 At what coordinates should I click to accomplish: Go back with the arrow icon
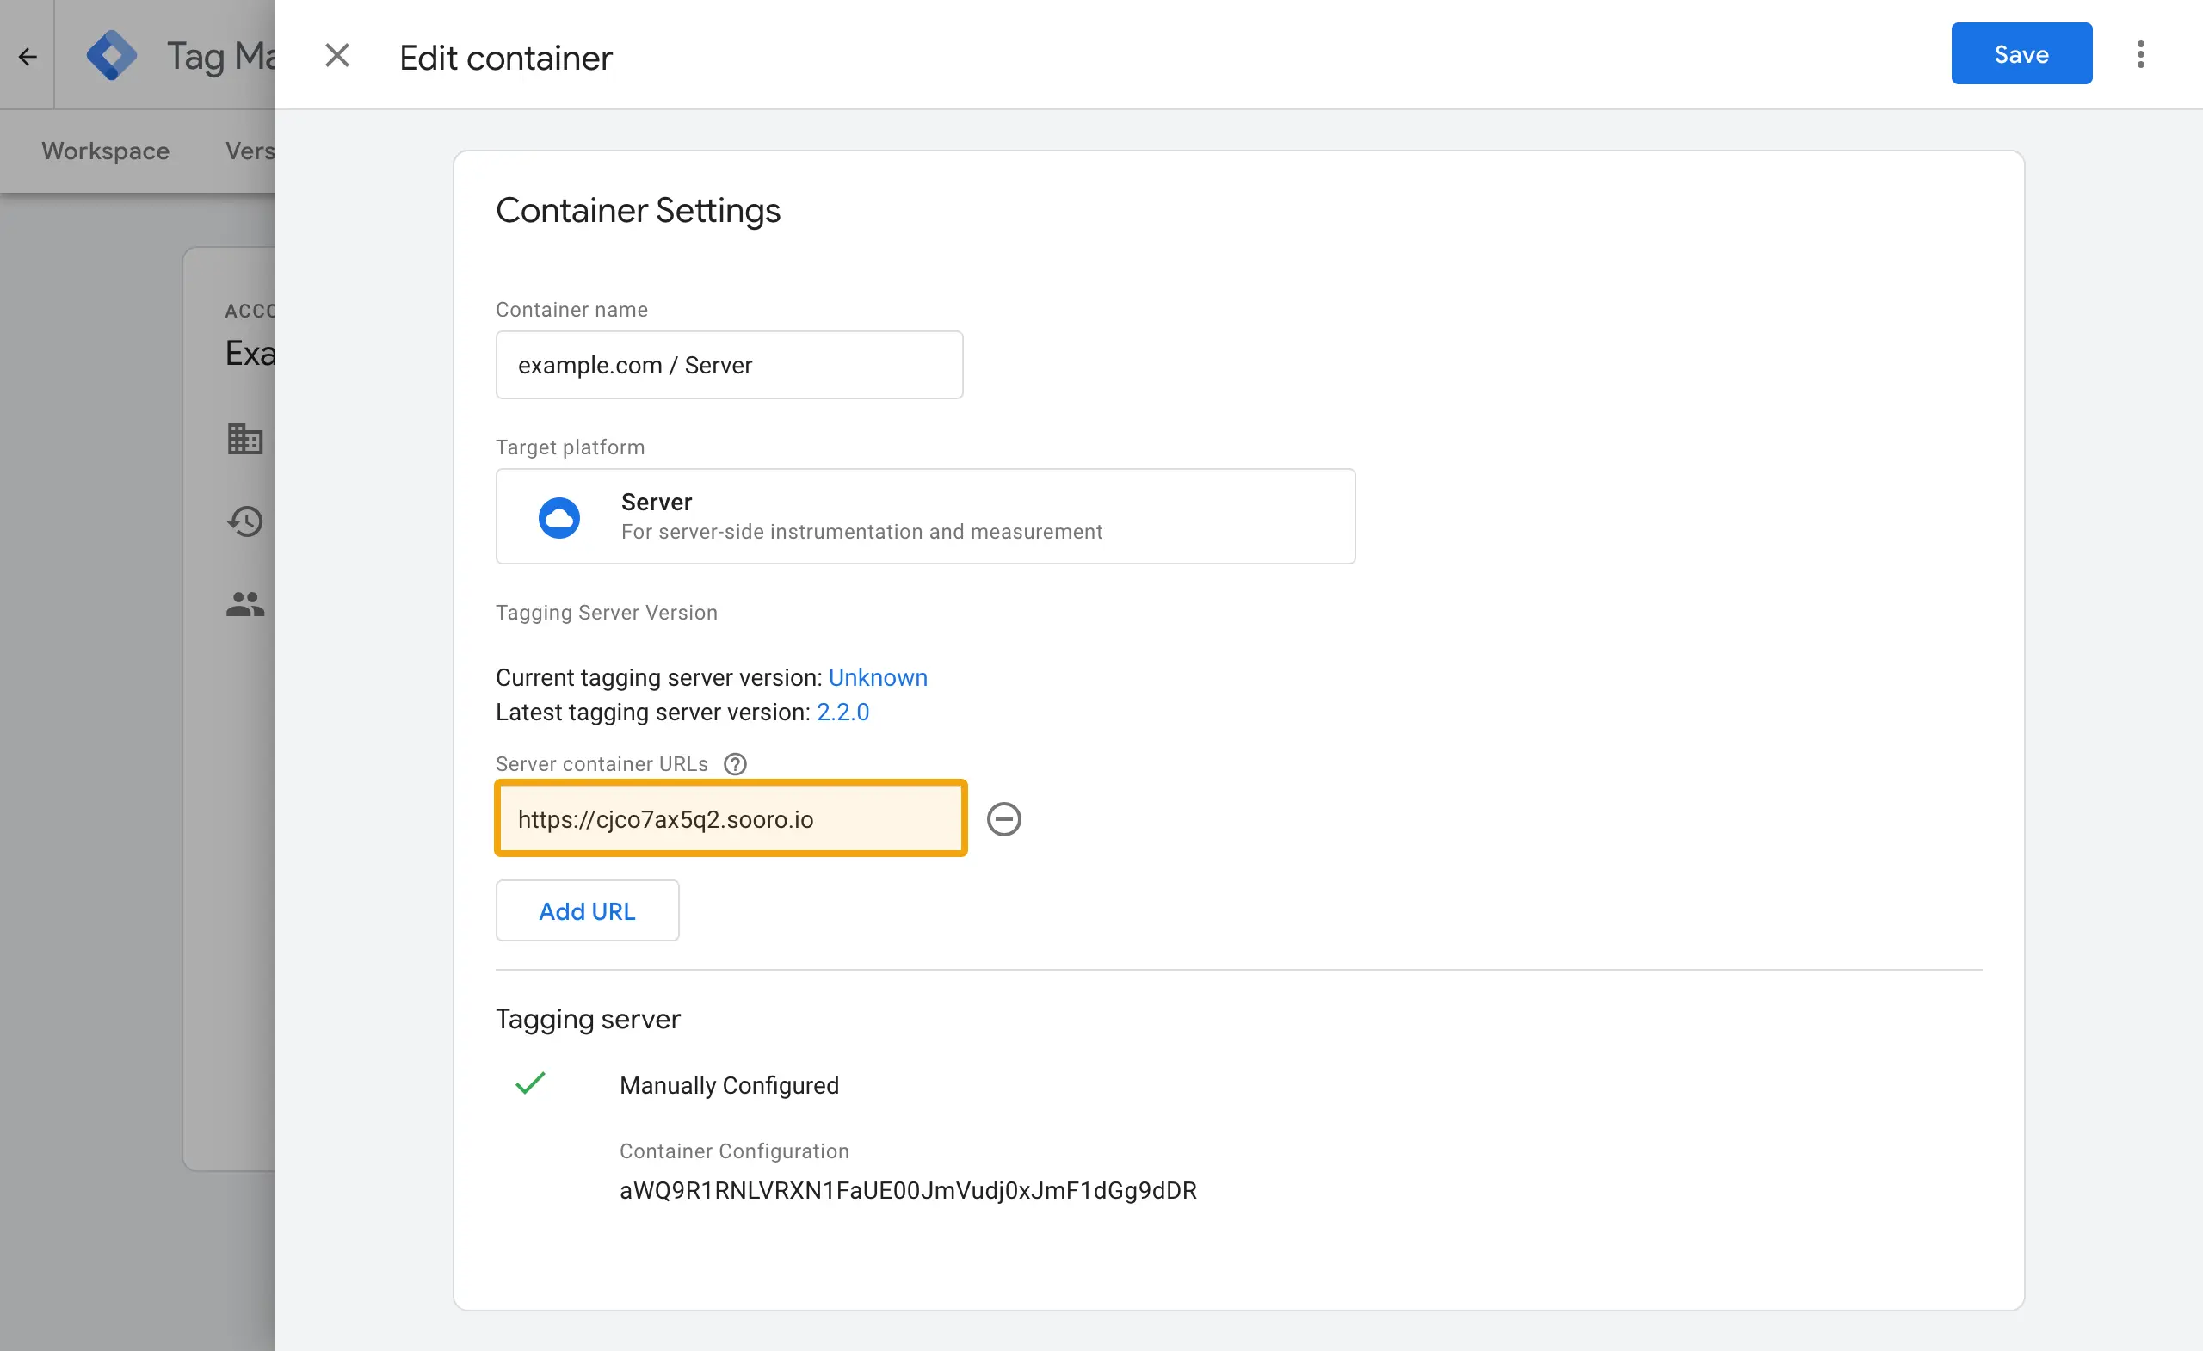[28, 56]
